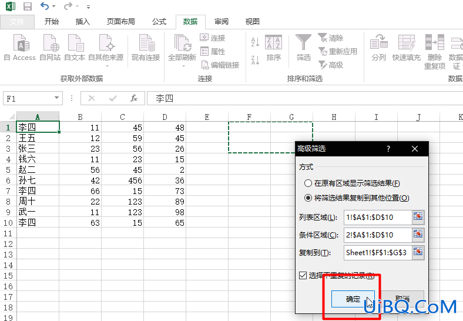Open Insert Function fx
Image resolution: width=463 pixels, height=321 pixels.
pos(134,98)
